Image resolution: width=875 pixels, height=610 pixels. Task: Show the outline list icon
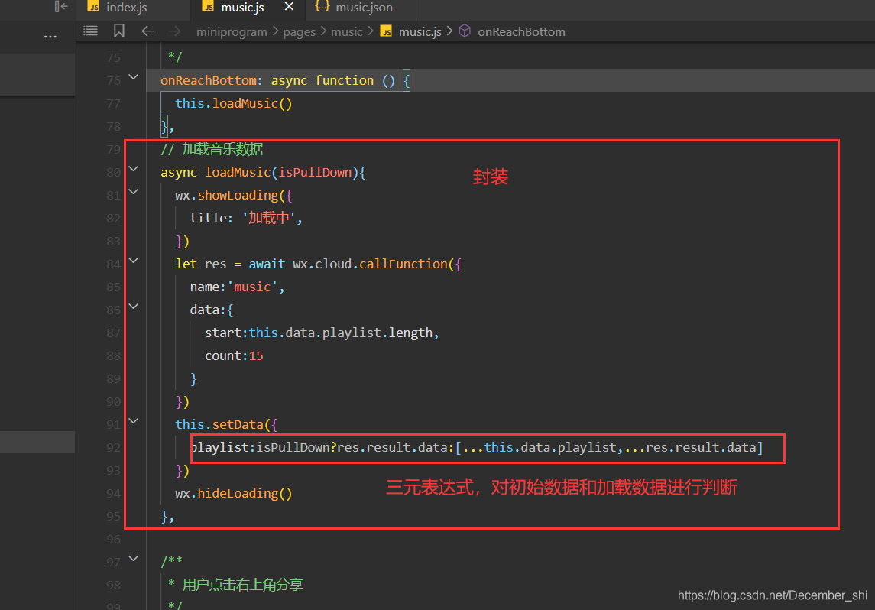90,31
